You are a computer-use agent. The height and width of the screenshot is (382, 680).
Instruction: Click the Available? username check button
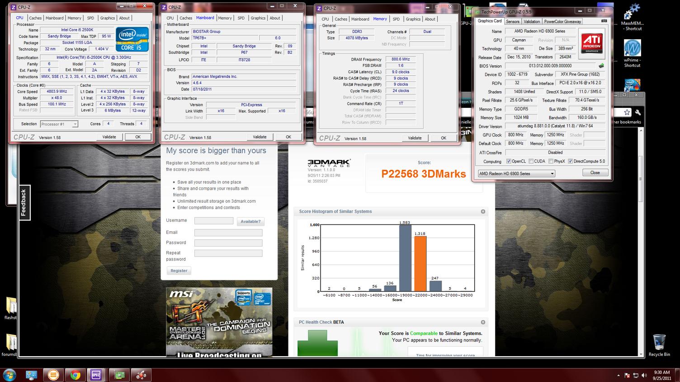coord(250,221)
